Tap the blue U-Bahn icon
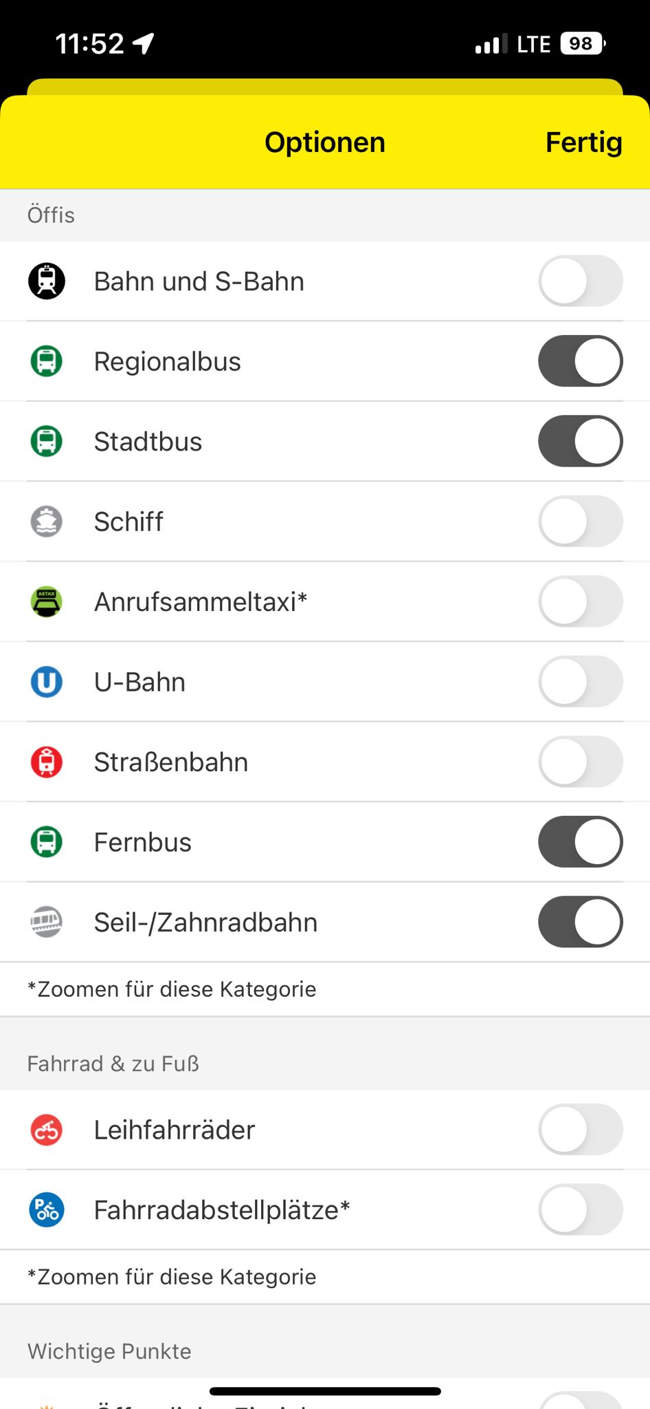Viewport: 650px width, 1409px height. tap(47, 682)
